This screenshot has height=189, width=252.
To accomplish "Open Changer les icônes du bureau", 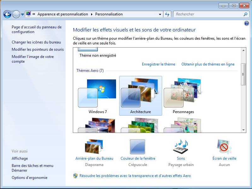I will point(36,42).
